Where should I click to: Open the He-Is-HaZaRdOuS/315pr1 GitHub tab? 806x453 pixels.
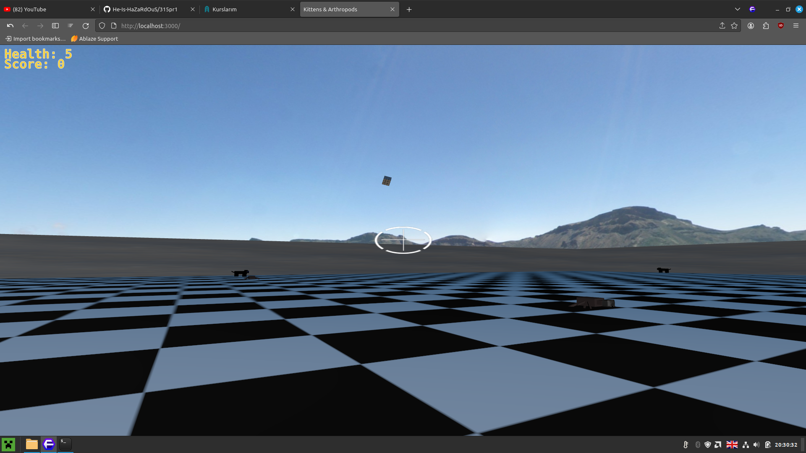point(145,9)
